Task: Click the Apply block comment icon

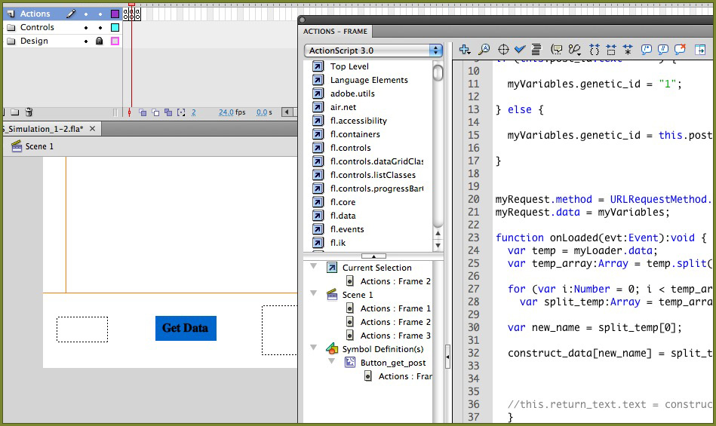Action: 647,50
